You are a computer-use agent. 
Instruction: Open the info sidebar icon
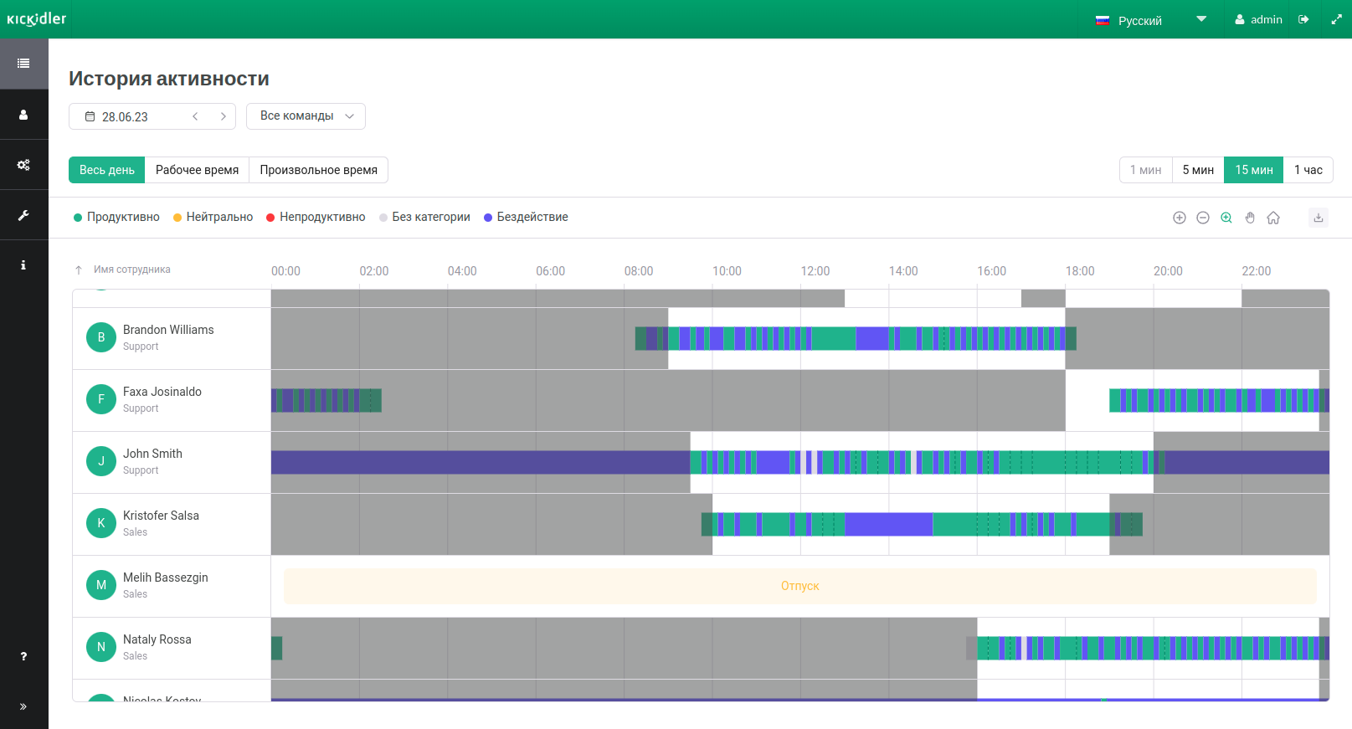[23, 265]
